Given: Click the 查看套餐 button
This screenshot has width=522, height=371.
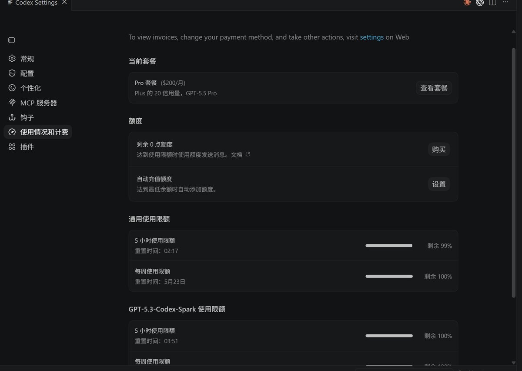Looking at the screenshot, I should tap(434, 88).
